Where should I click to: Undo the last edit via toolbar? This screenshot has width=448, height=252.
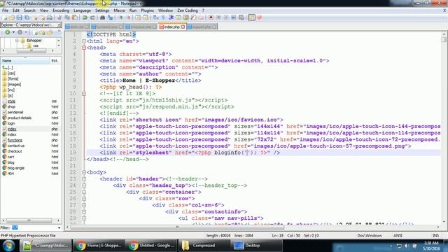point(85,17)
